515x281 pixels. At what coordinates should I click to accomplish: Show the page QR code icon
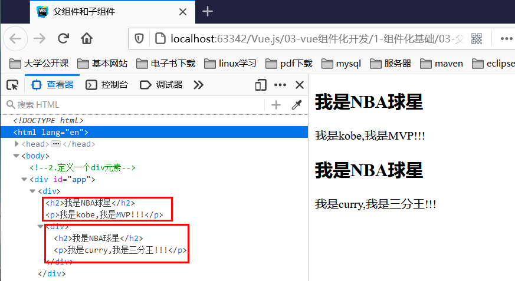click(x=477, y=39)
